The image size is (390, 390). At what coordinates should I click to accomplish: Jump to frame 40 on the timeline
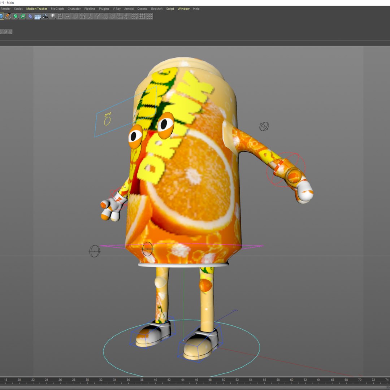[155, 380]
